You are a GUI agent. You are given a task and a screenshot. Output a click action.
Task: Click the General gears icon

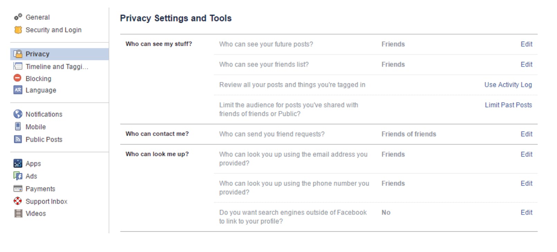[x=18, y=17]
